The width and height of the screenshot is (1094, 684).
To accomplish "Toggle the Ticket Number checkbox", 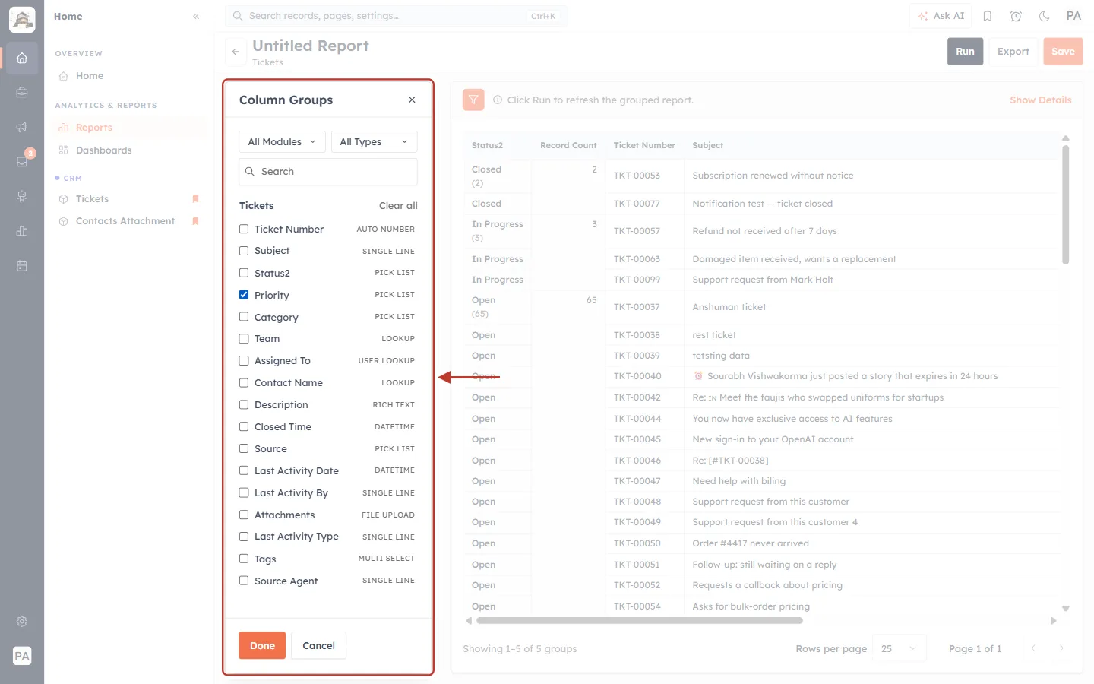I will coord(244,229).
